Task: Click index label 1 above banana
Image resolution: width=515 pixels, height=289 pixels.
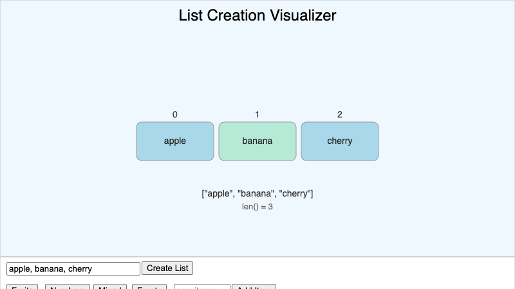Action: (x=257, y=115)
